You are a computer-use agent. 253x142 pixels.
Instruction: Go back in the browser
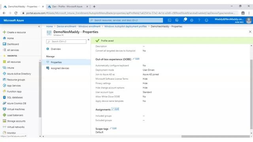pos(4,13)
